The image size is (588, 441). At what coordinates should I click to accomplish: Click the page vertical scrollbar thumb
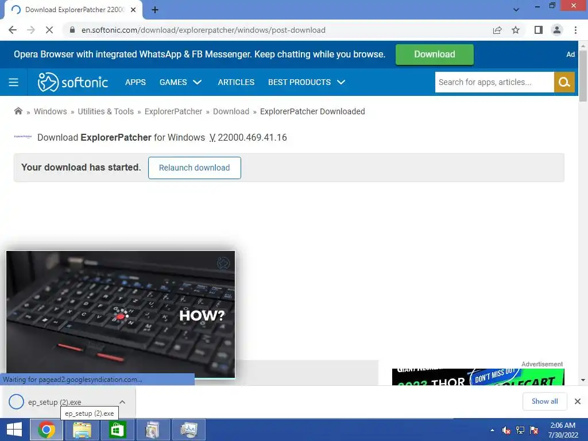click(583, 76)
